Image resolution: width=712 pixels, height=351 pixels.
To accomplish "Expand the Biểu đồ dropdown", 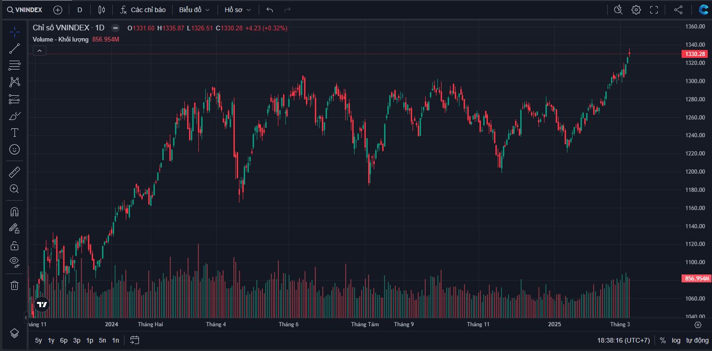I will tap(194, 10).
